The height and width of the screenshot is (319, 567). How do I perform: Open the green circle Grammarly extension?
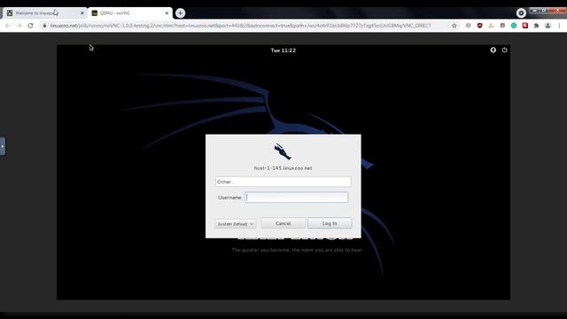[514, 26]
